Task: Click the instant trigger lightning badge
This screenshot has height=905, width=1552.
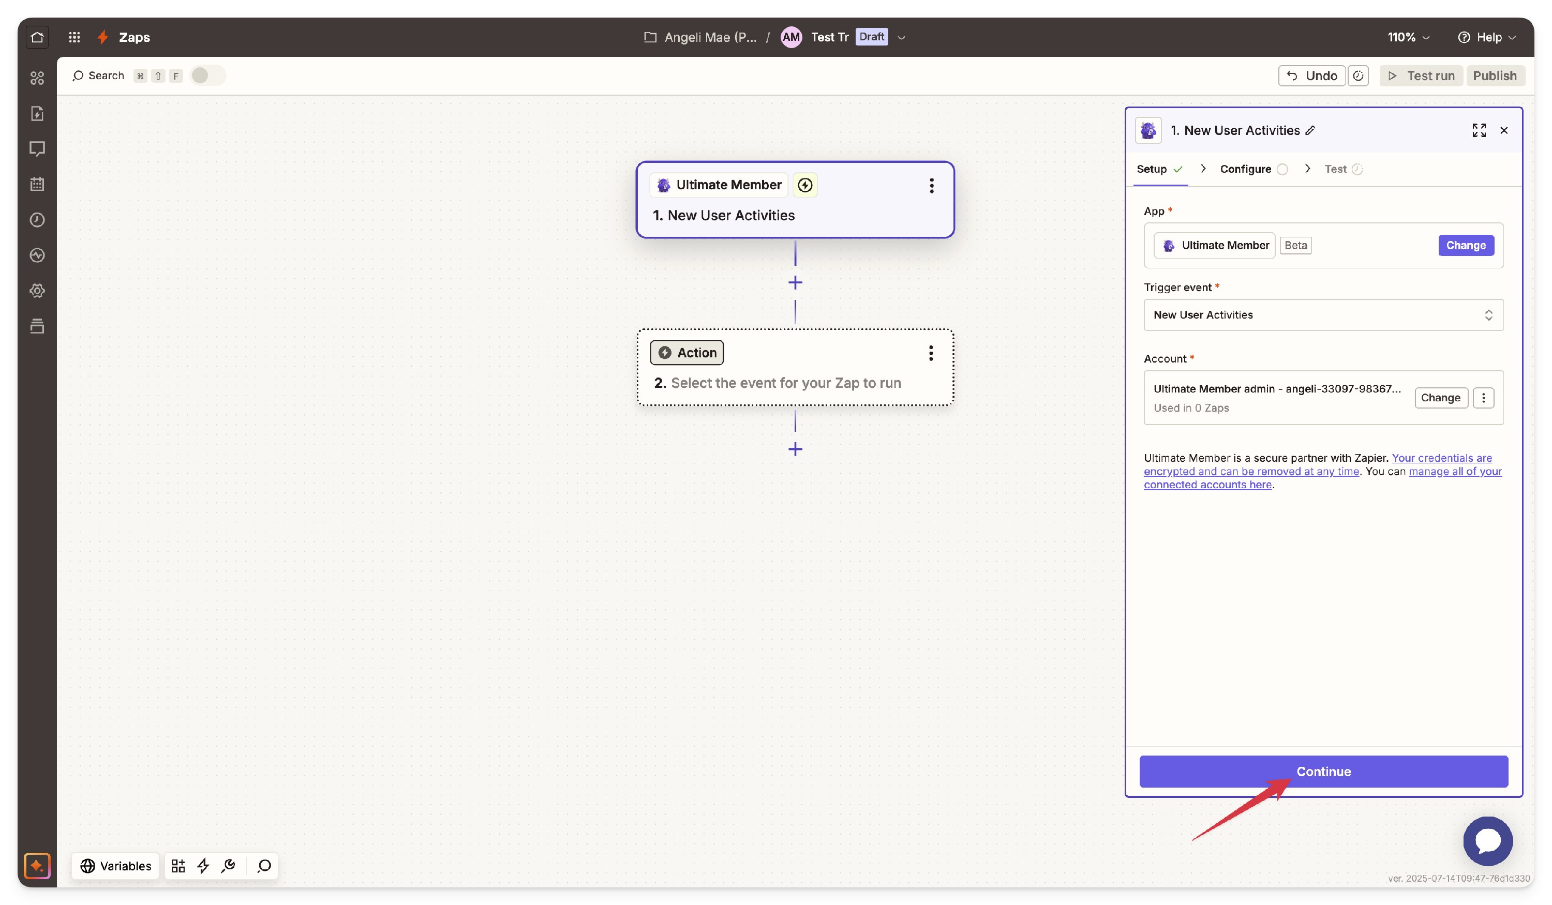Action: (x=805, y=185)
